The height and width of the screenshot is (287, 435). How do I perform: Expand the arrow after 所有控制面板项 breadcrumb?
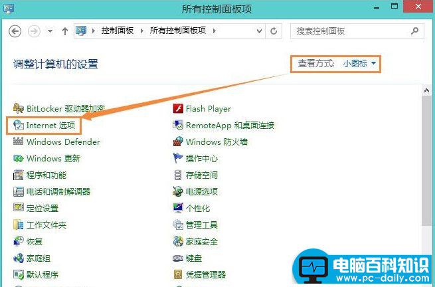coord(214,31)
